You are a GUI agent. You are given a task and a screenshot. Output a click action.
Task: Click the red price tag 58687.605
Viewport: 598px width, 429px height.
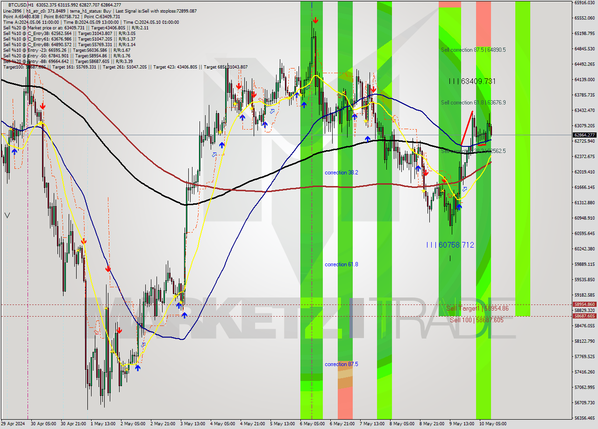click(x=584, y=316)
